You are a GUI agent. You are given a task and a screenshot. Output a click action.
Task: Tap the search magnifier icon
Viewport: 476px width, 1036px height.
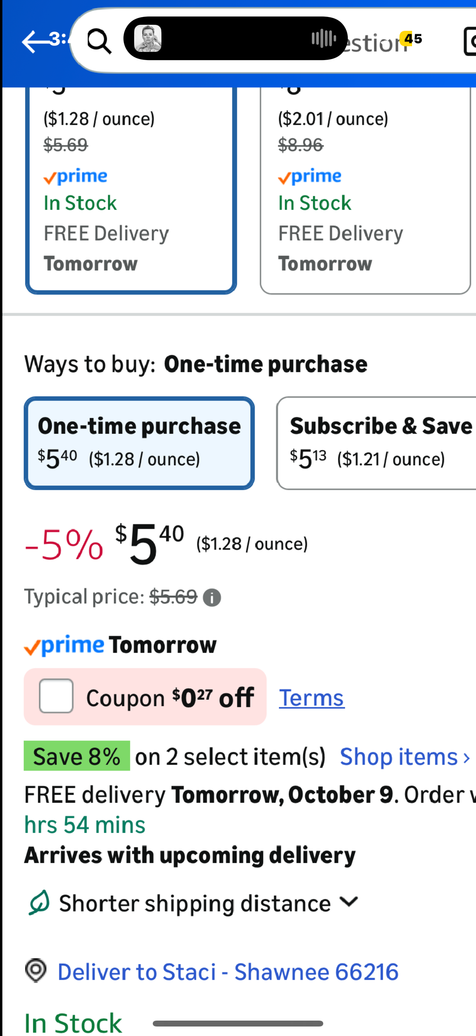coord(99,41)
